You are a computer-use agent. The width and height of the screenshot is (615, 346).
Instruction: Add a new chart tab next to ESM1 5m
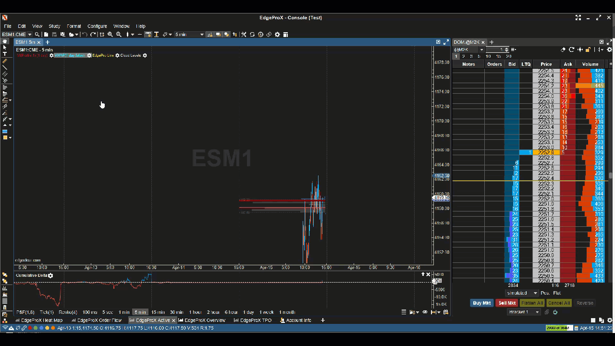tap(48, 42)
